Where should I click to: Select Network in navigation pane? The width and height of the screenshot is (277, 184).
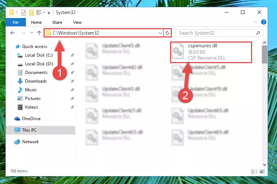pos(30,142)
